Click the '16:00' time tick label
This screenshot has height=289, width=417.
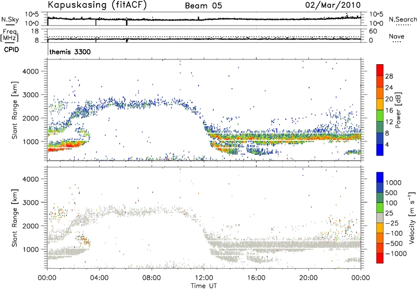point(256,278)
